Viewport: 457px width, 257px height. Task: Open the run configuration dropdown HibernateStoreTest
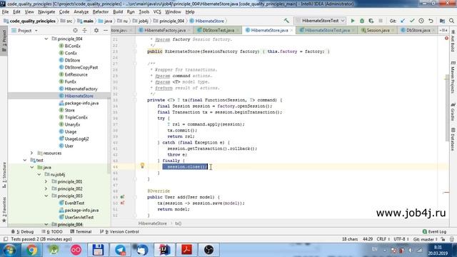(321, 21)
